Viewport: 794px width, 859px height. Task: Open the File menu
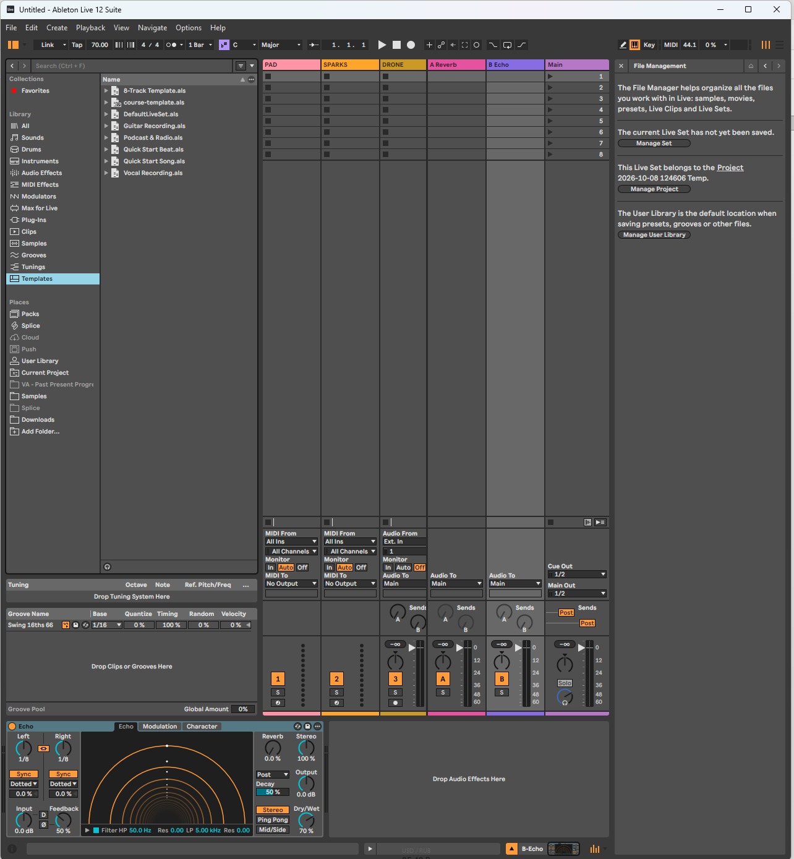11,28
